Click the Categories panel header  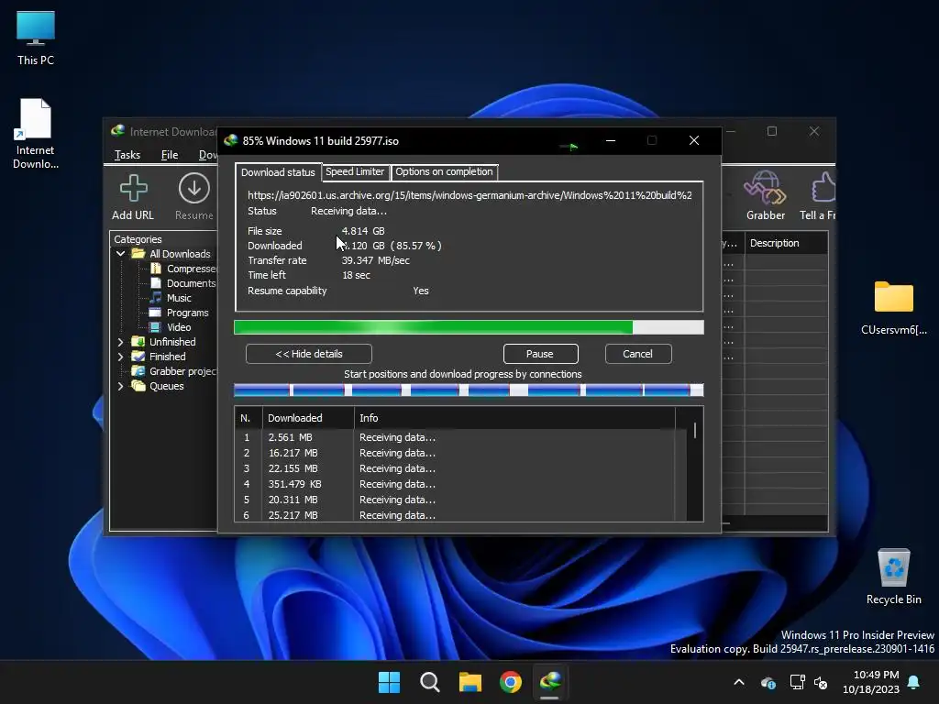point(138,239)
